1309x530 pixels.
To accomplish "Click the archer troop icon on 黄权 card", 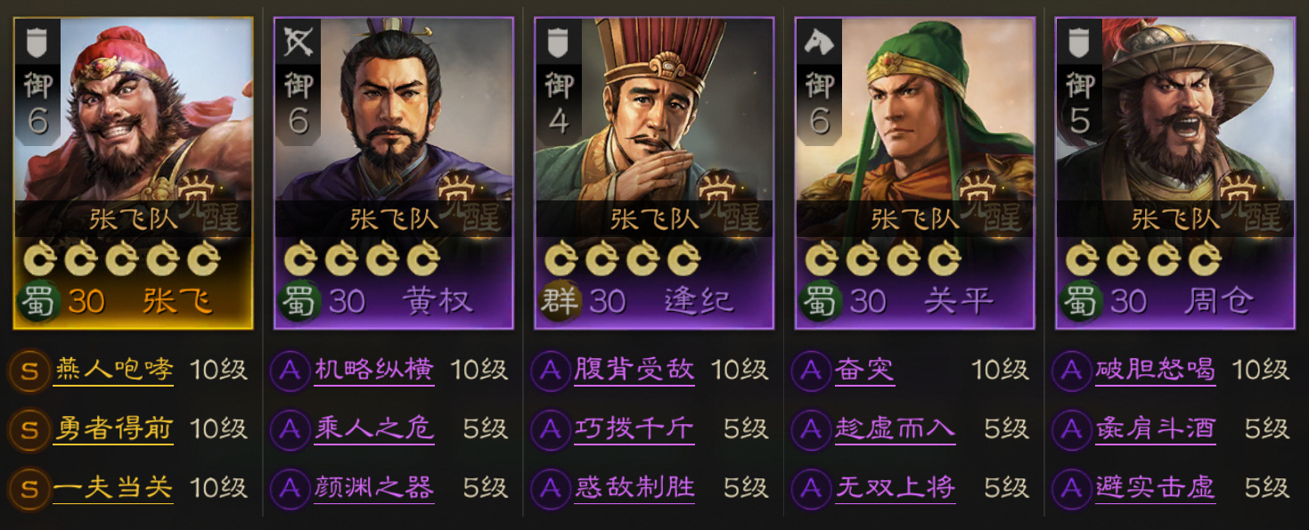I will pyautogui.click(x=298, y=41).
